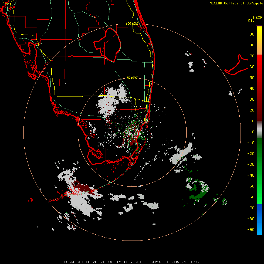Click the -50 value on velocity scale
The height and width of the screenshot is (264, 264).
251,186
